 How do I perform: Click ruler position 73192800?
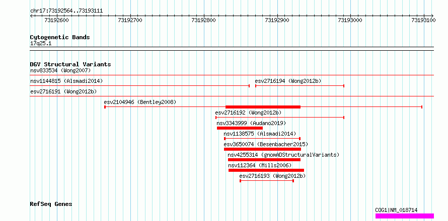[x=204, y=20]
